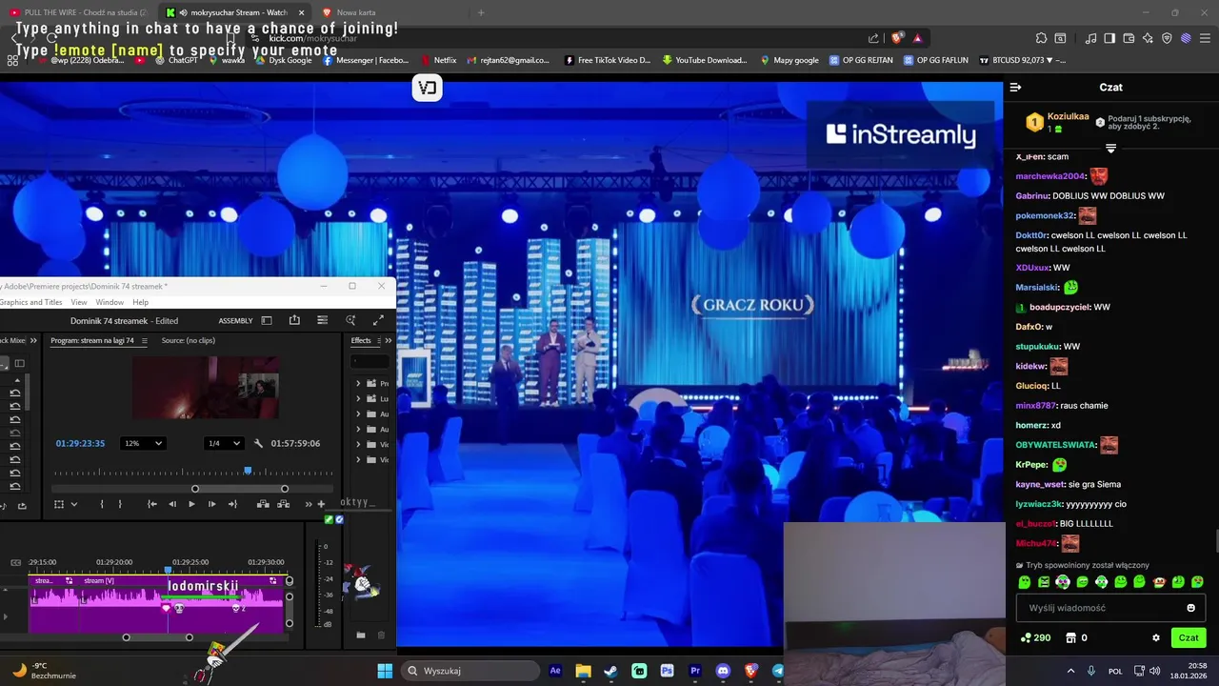Step forward one frame in Premiere
This screenshot has height=686, width=1219.
211,504
